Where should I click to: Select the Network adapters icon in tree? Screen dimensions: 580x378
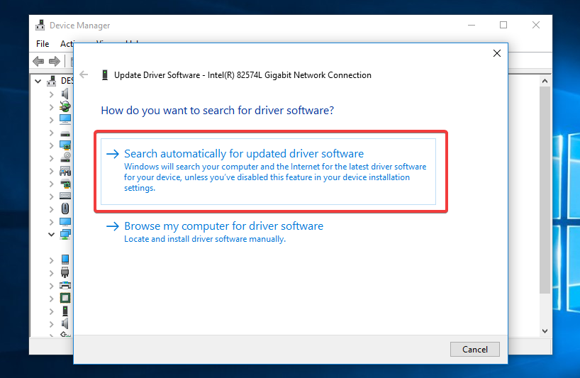[x=65, y=234]
